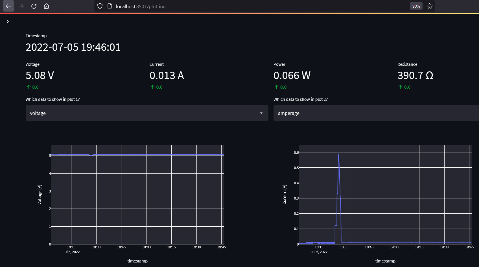Click the page info document icon
The height and width of the screenshot is (267, 479).
click(110, 6)
